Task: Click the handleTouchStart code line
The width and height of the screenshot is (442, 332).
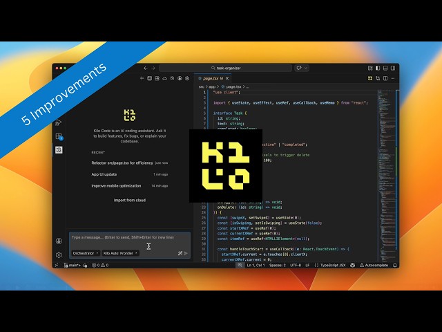Action: (x=283, y=249)
